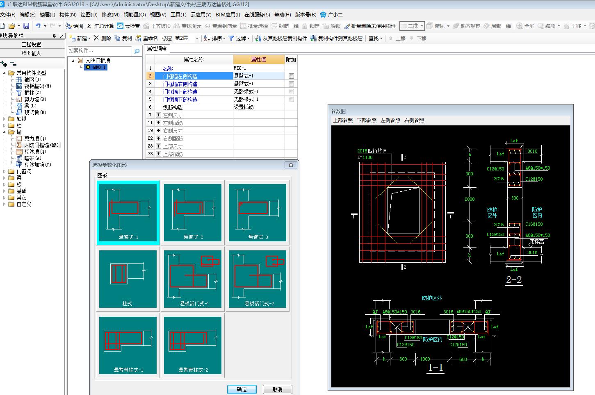Open the 钢筋量(Q) menu
Image resolution: width=595 pixels, height=395 pixels.
135,14
